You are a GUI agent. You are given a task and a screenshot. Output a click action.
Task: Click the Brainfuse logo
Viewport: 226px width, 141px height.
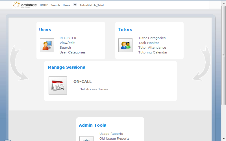(25, 5)
